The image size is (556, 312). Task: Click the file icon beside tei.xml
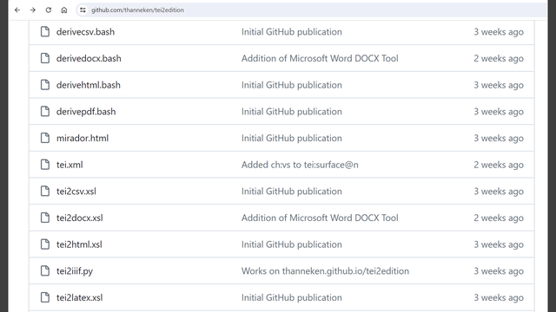tap(45, 165)
